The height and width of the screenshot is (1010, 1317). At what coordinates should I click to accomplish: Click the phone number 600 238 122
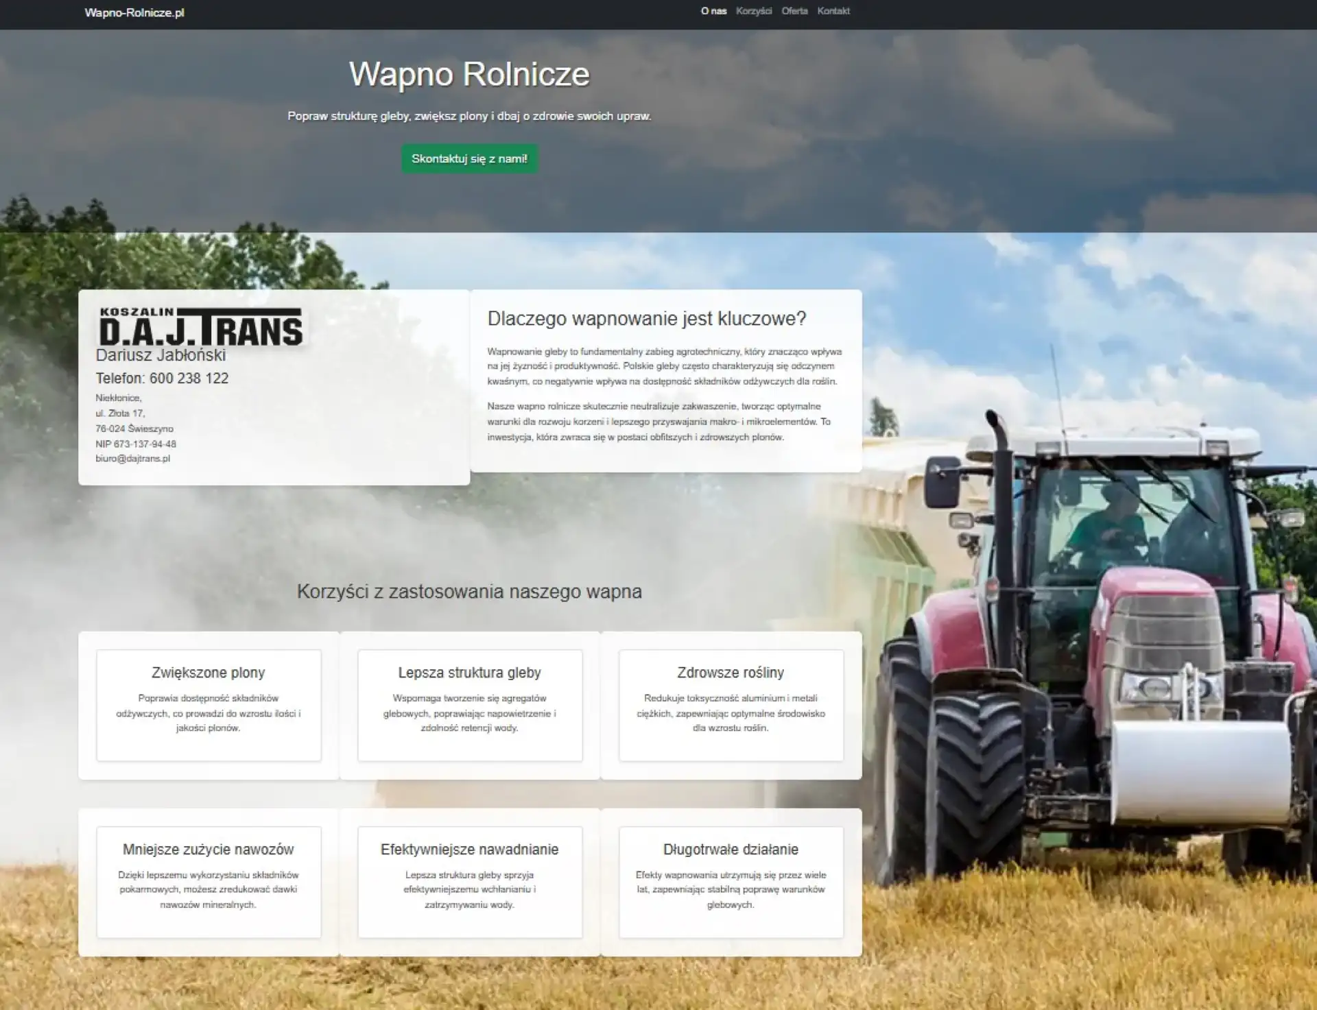coord(189,378)
